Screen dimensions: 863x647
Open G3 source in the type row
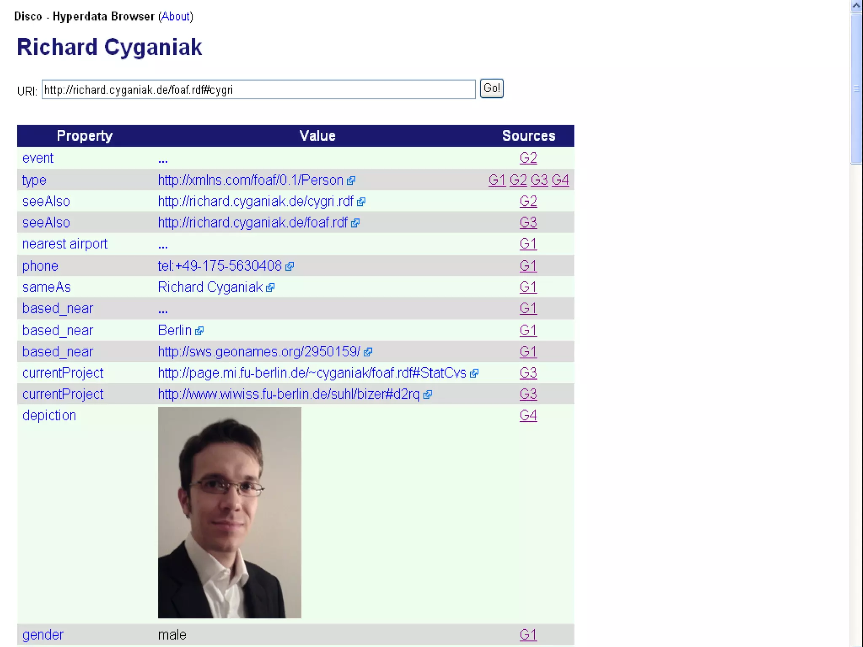pos(539,180)
